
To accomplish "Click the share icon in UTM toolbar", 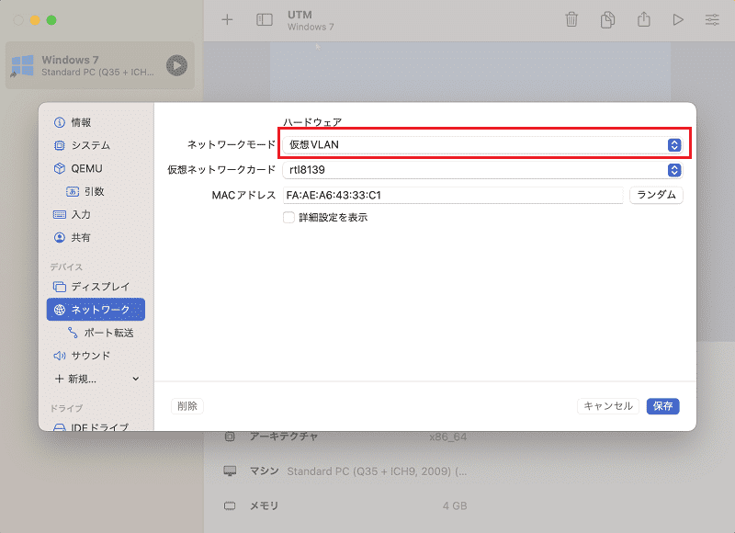I will [x=644, y=19].
